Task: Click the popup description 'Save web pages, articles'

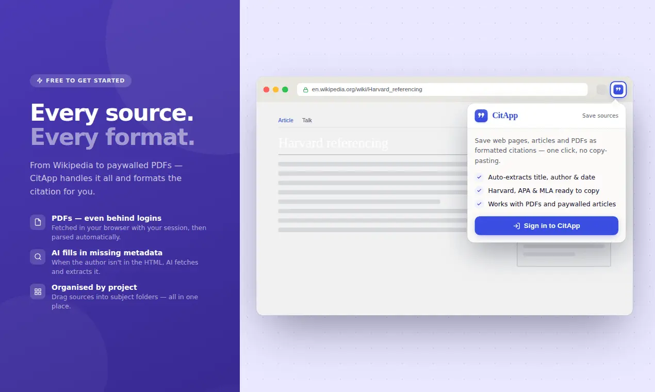Action: click(x=541, y=151)
